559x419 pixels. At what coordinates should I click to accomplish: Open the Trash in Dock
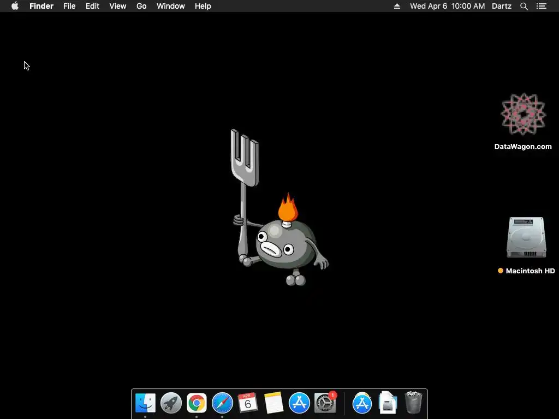414,403
